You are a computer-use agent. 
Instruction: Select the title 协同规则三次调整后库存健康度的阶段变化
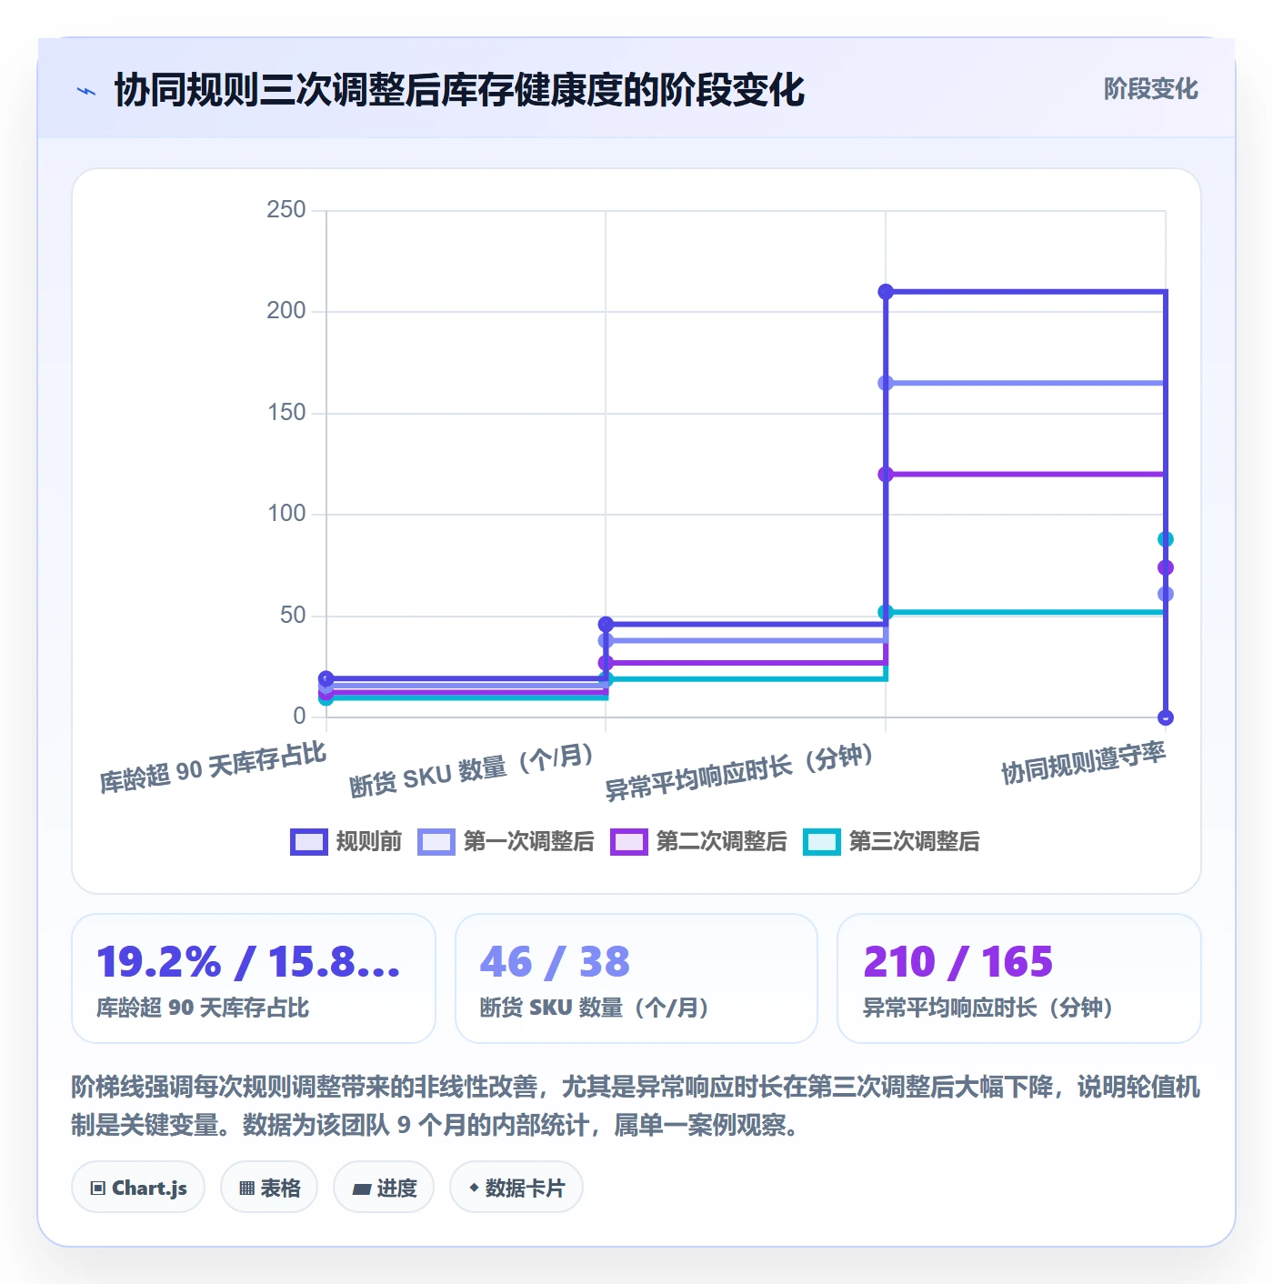tap(459, 91)
